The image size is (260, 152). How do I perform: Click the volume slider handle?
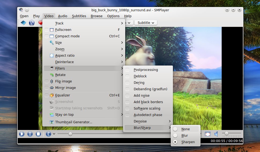pyautogui.click(x=226, y=133)
